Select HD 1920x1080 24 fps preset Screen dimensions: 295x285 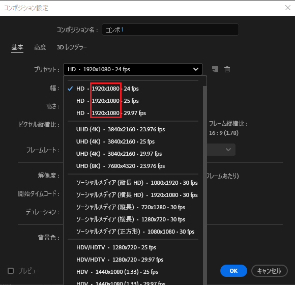pos(133,89)
